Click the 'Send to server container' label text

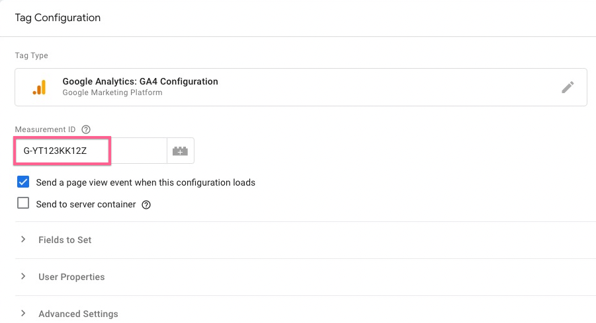86,204
